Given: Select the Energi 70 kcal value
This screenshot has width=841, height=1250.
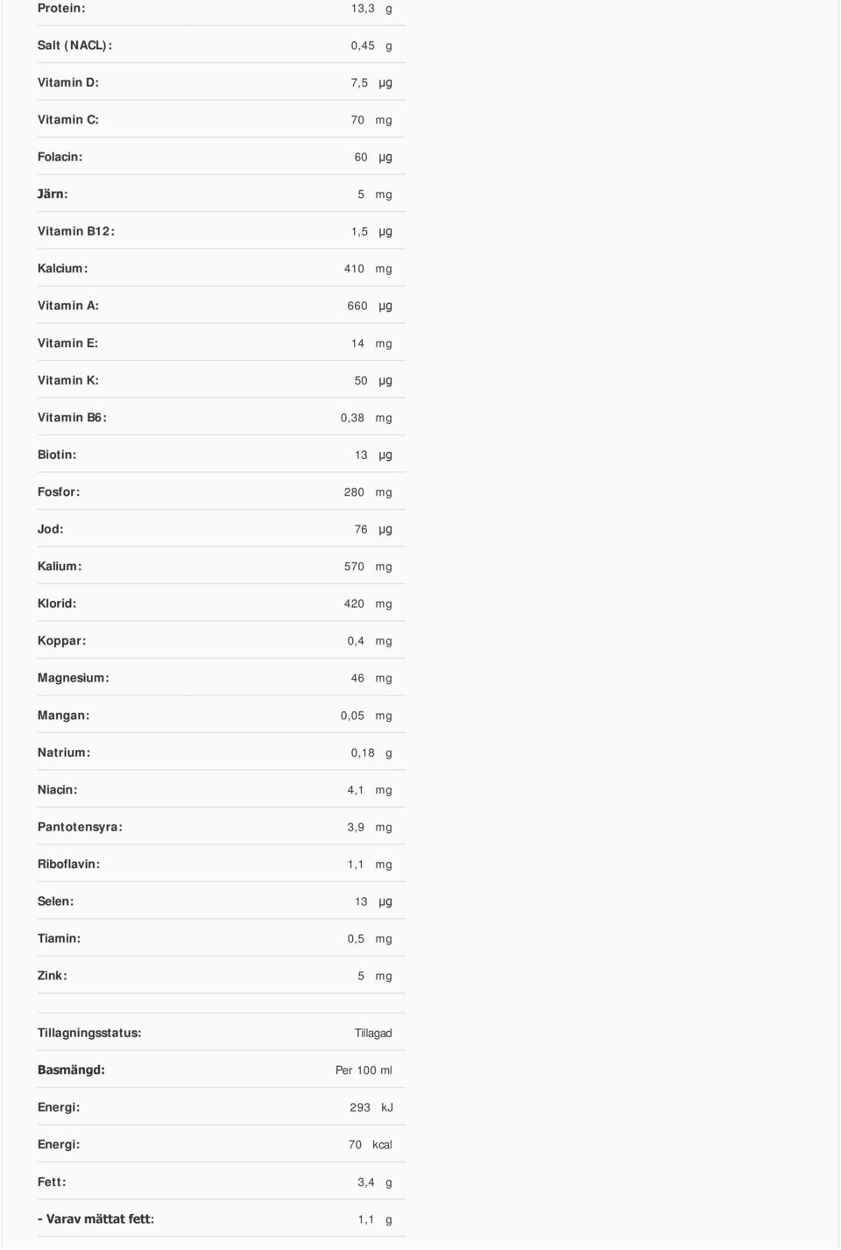Looking at the screenshot, I should coord(370,1145).
